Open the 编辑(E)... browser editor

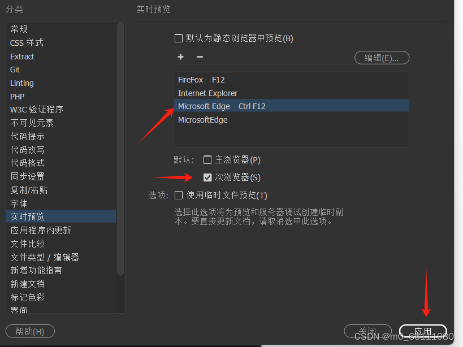(382, 58)
